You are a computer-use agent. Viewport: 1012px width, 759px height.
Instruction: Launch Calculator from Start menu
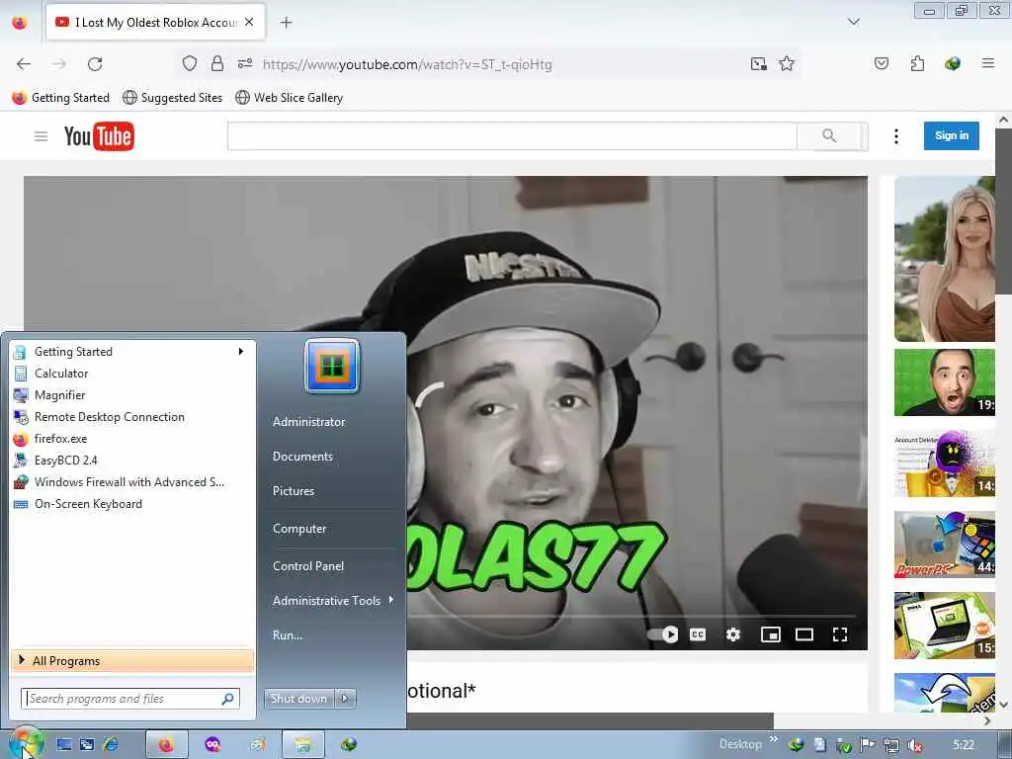pos(131,373)
